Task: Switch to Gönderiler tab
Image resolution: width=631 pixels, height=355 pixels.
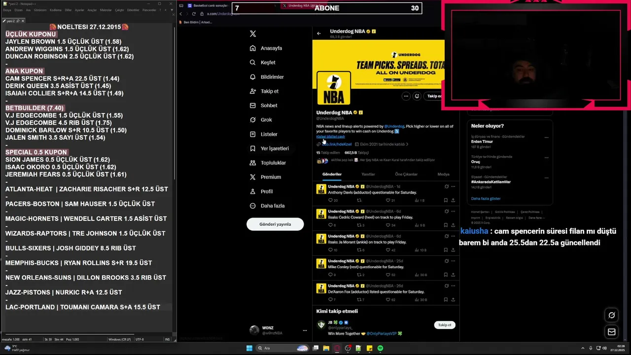Action: [332, 174]
